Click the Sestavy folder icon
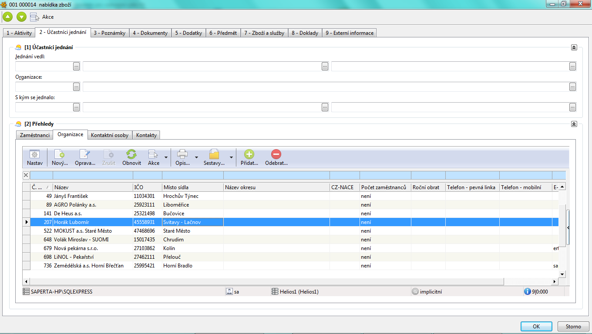 pyautogui.click(x=214, y=154)
